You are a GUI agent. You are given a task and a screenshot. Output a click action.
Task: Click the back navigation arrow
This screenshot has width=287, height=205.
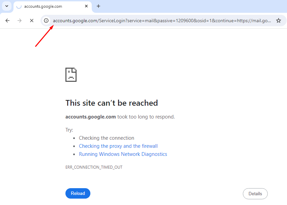click(x=7, y=21)
